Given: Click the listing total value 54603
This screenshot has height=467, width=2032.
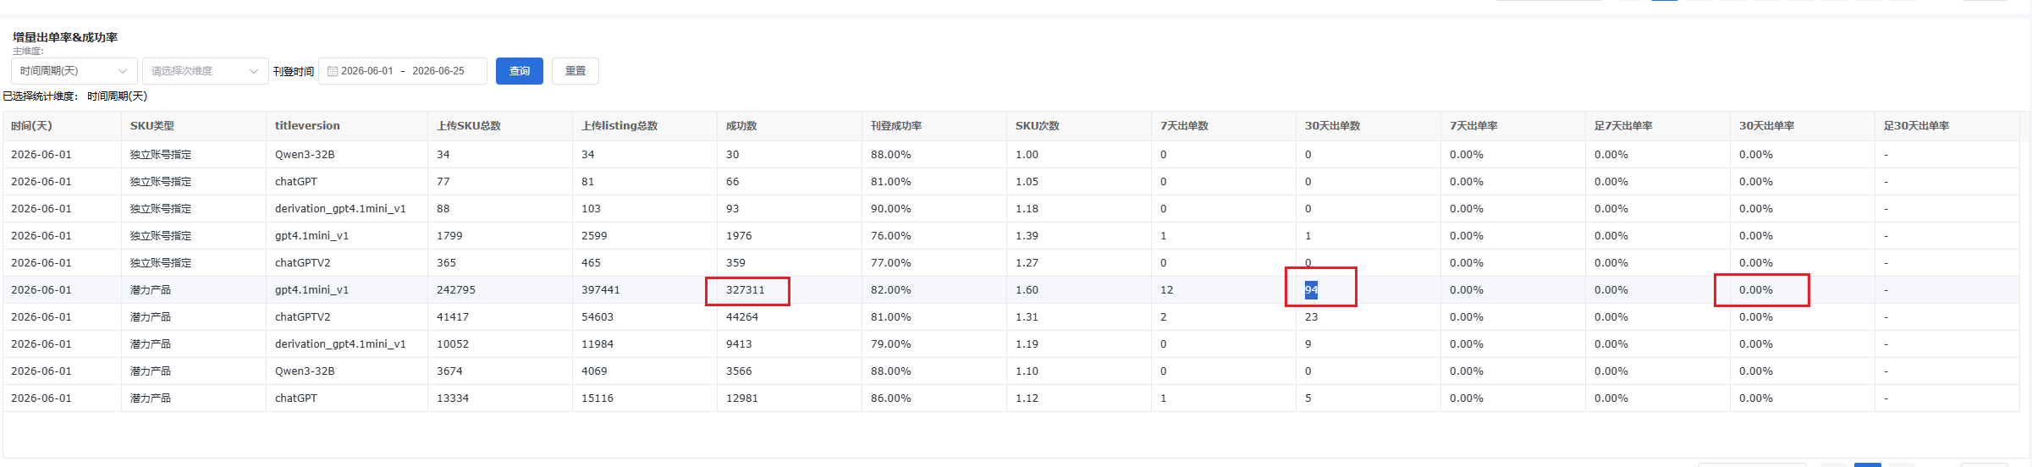Looking at the screenshot, I should pyautogui.click(x=597, y=317).
